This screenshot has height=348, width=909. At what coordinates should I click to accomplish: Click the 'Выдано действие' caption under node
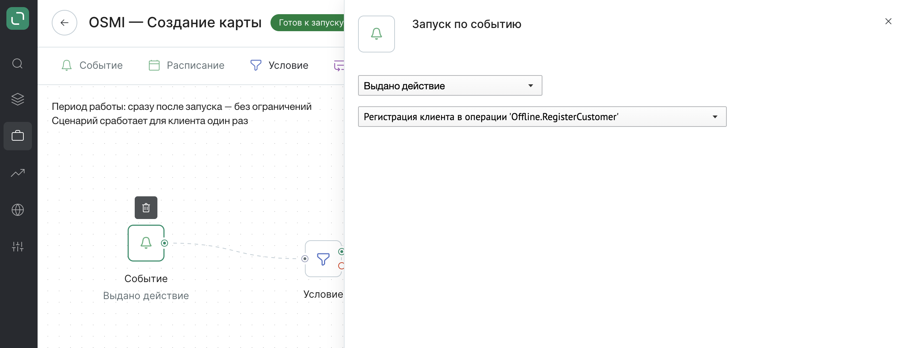pos(146,296)
